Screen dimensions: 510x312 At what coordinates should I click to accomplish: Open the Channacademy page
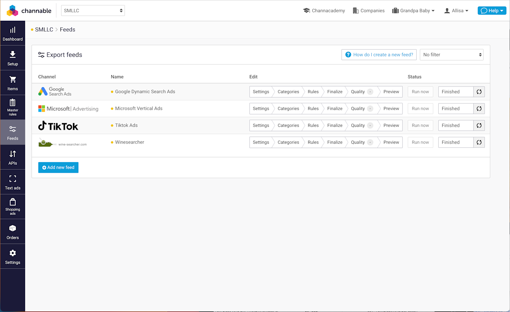[x=324, y=11]
